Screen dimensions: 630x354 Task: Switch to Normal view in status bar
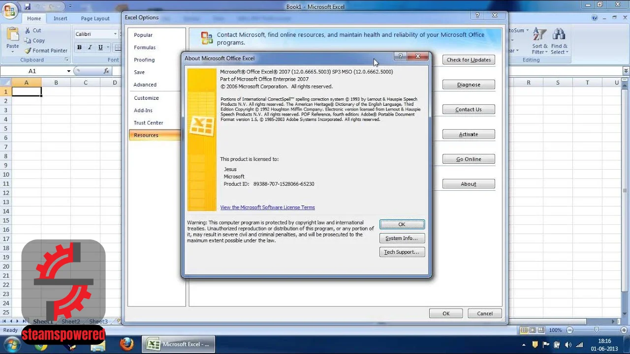524,330
